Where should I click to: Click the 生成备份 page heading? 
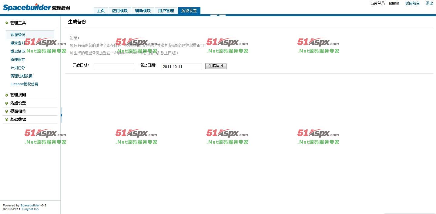coord(77,22)
